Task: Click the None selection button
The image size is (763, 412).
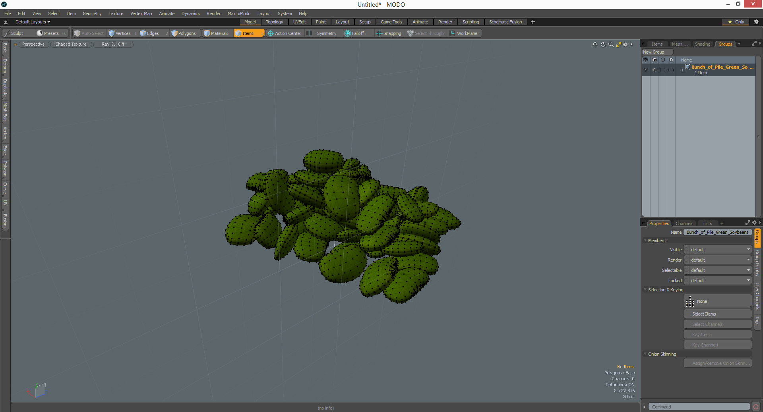Action: click(x=717, y=301)
